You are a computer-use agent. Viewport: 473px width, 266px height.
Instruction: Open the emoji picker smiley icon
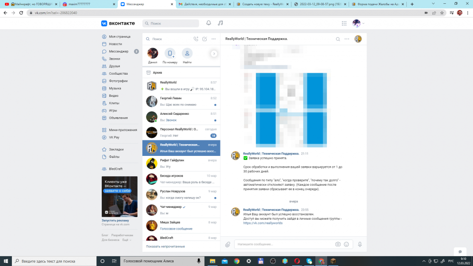click(346, 244)
